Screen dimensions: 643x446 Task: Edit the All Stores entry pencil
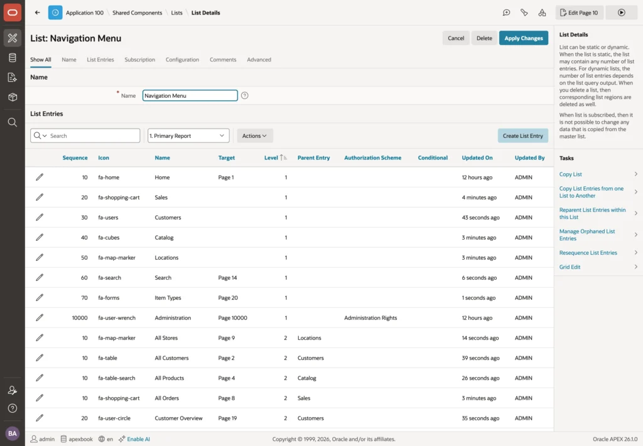40,338
